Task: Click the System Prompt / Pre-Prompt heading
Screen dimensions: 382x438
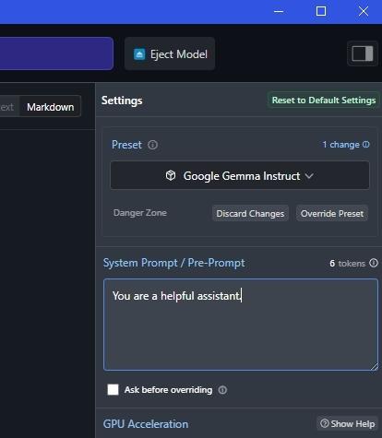Action: click(173, 263)
